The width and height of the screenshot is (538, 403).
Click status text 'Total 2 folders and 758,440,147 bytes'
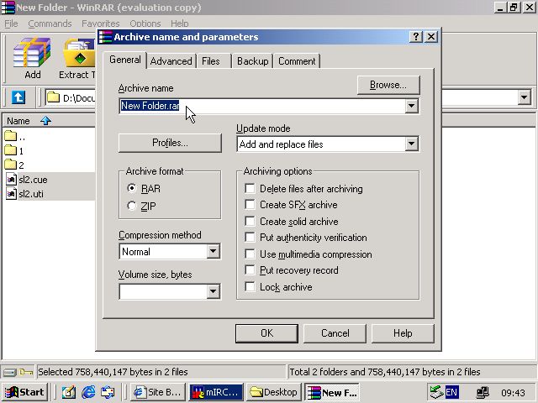pos(367,372)
